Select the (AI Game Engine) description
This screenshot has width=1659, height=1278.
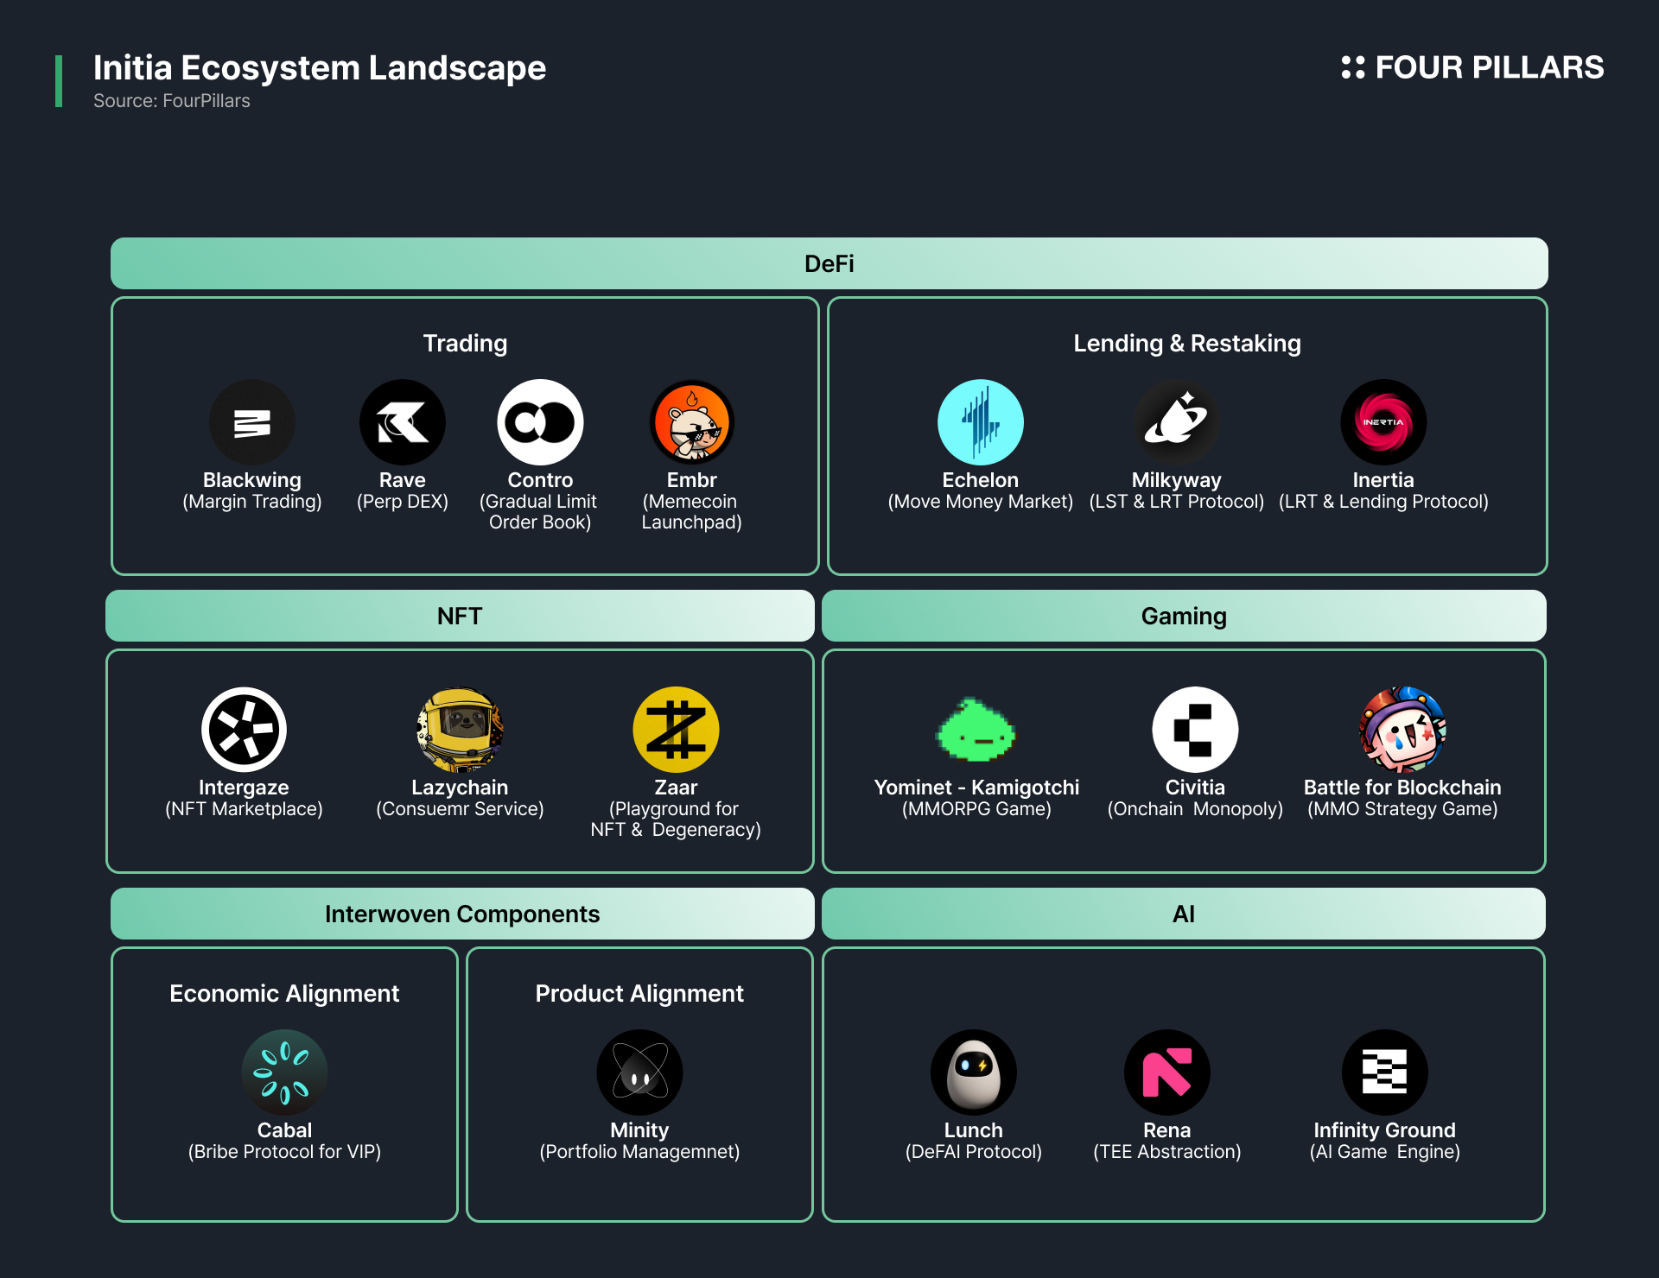(x=1385, y=1152)
